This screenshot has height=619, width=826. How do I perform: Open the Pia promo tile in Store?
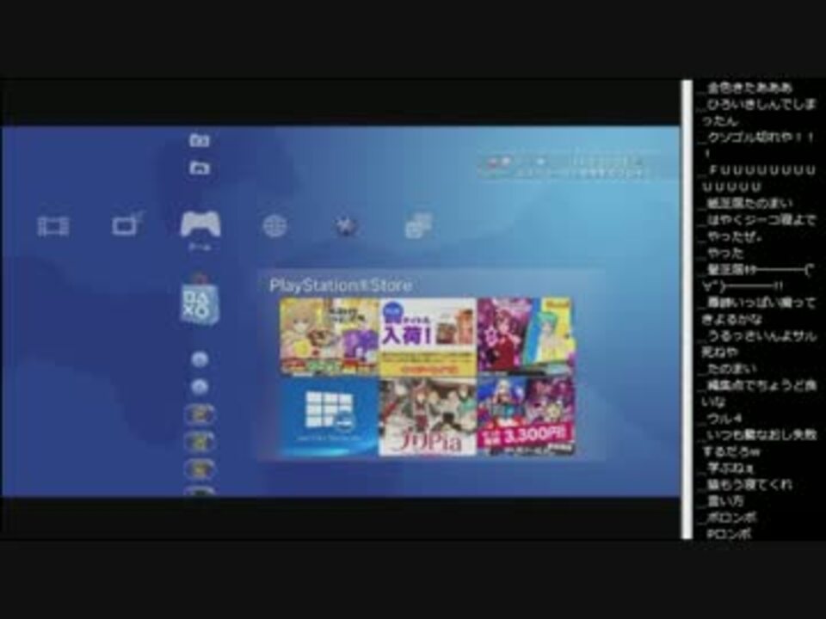(428, 417)
